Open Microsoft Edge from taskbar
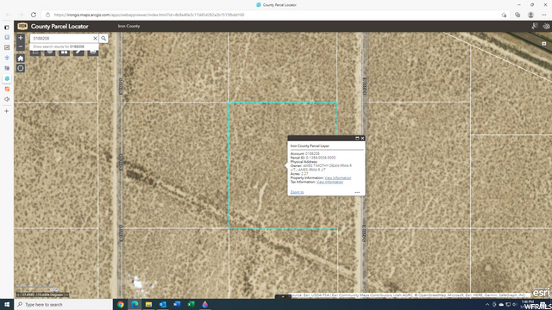Viewport: 552px width, 310px height. (135, 304)
